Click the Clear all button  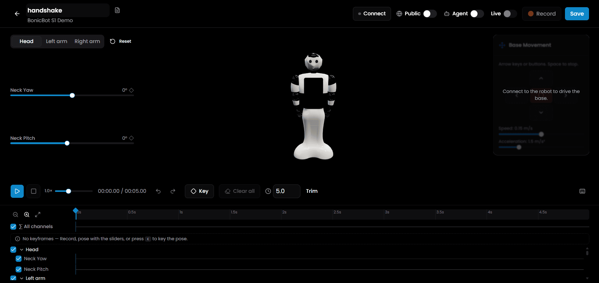point(240,191)
